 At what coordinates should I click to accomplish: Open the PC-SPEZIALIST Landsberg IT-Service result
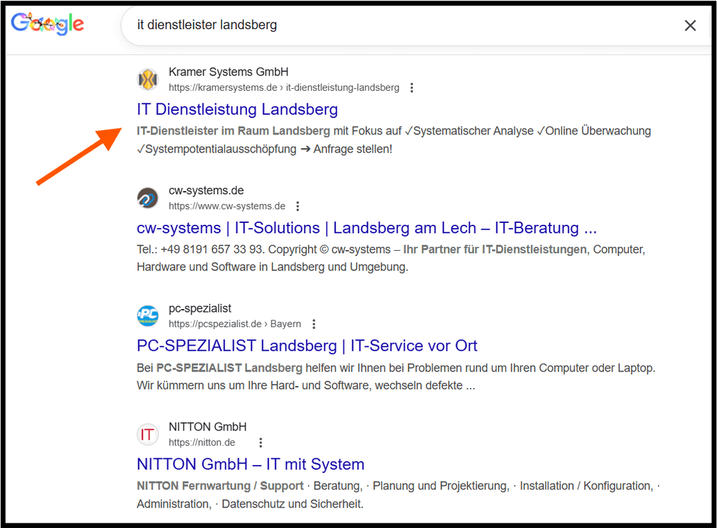point(306,346)
